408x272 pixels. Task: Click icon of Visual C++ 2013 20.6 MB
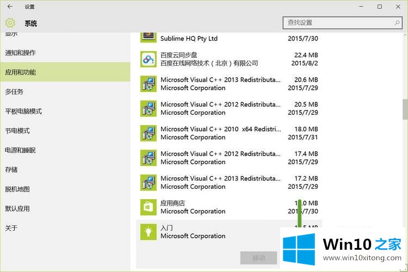[x=149, y=84]
